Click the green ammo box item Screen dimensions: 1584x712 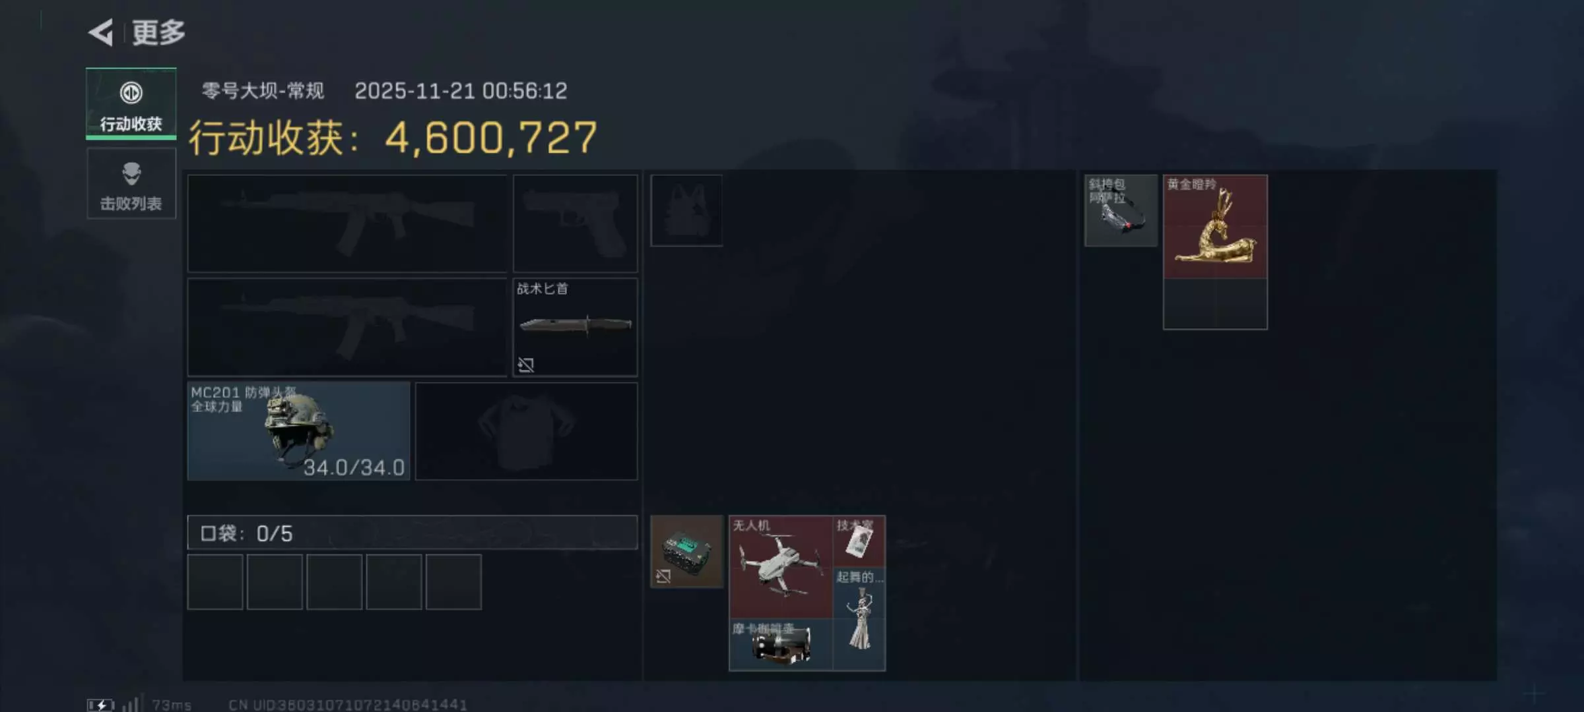click(x=686, y=552)
